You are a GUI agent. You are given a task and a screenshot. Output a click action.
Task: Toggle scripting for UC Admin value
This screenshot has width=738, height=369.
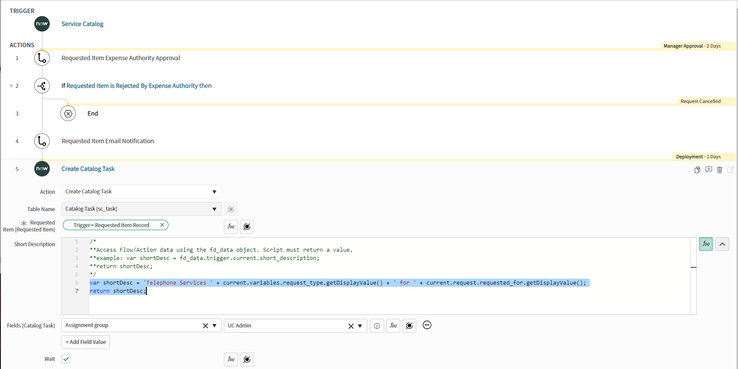(393, 326)
